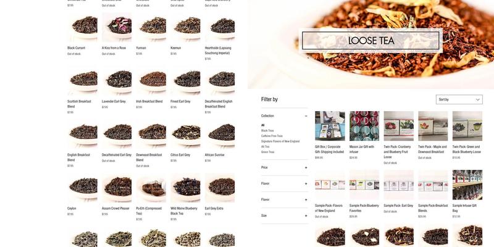Open the Scottish Breakfast Blend title link

pos(79,104)
